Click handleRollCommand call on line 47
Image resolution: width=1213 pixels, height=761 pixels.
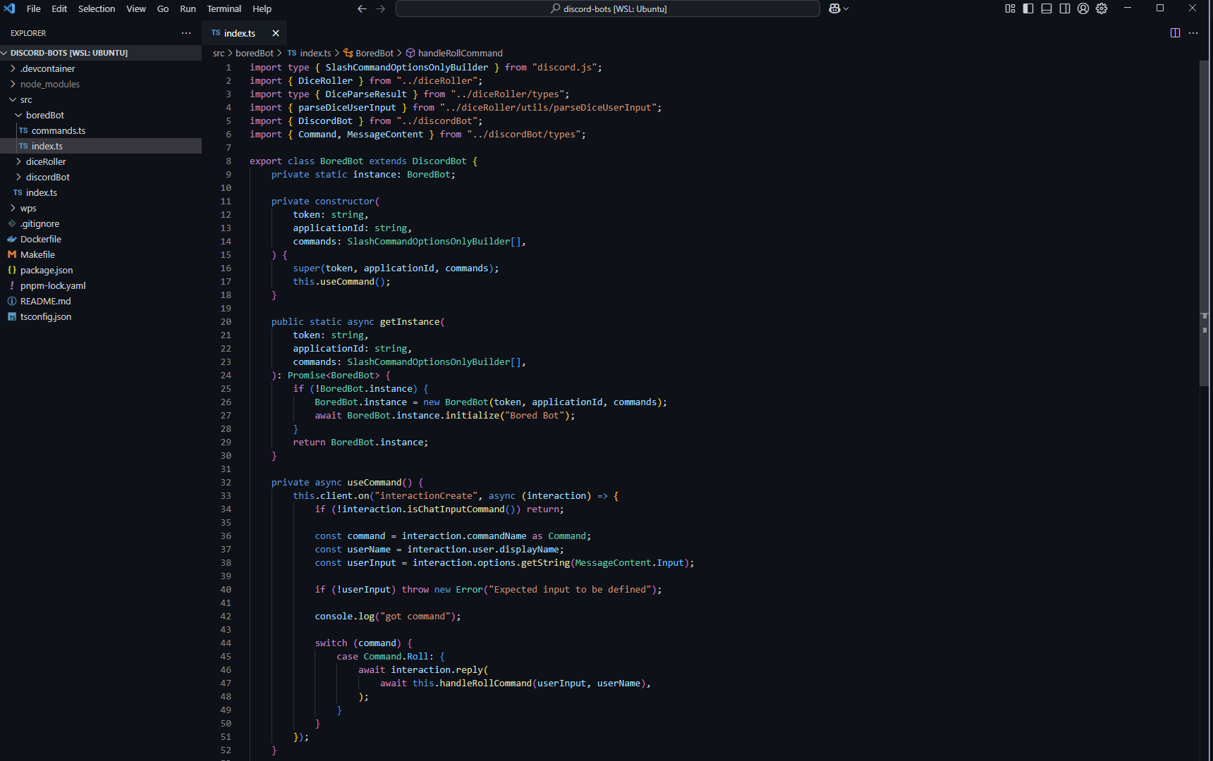pyautogui.click(x=485, y=683)
